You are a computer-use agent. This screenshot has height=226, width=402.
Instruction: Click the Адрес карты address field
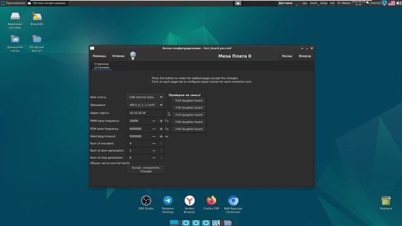[146, 113]
